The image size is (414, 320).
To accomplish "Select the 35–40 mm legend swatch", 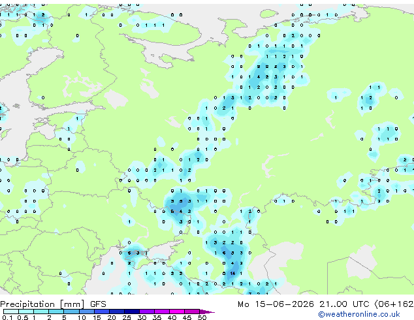I will 162,312.
